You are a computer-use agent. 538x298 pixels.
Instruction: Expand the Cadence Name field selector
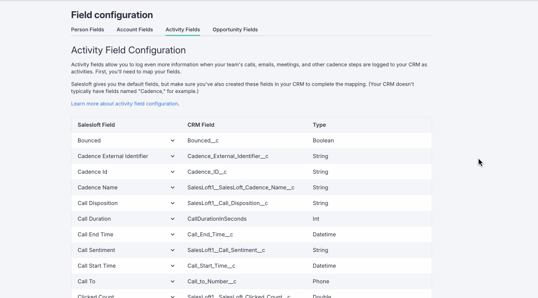click(x=172, y=187)
